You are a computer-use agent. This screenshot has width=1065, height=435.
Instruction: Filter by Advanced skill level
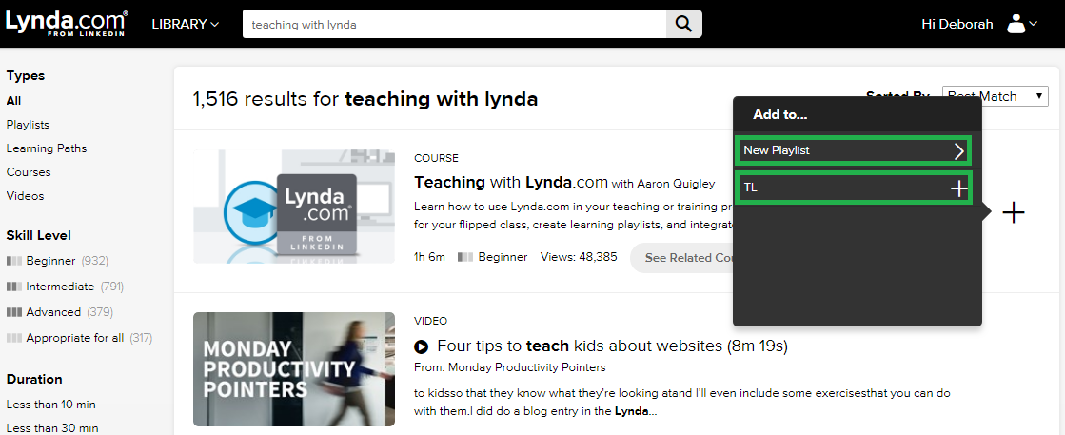click(x=59, y=312)
